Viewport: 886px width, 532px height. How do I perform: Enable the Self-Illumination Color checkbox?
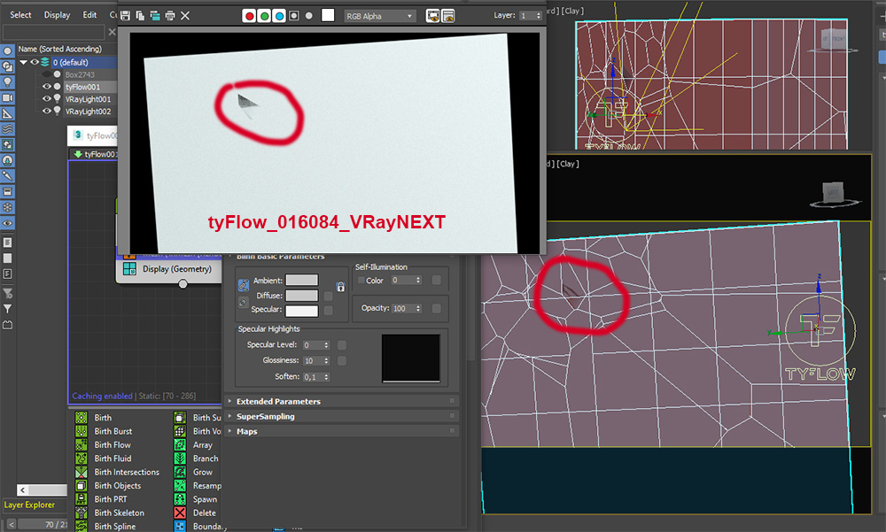(x=361, y=280)
